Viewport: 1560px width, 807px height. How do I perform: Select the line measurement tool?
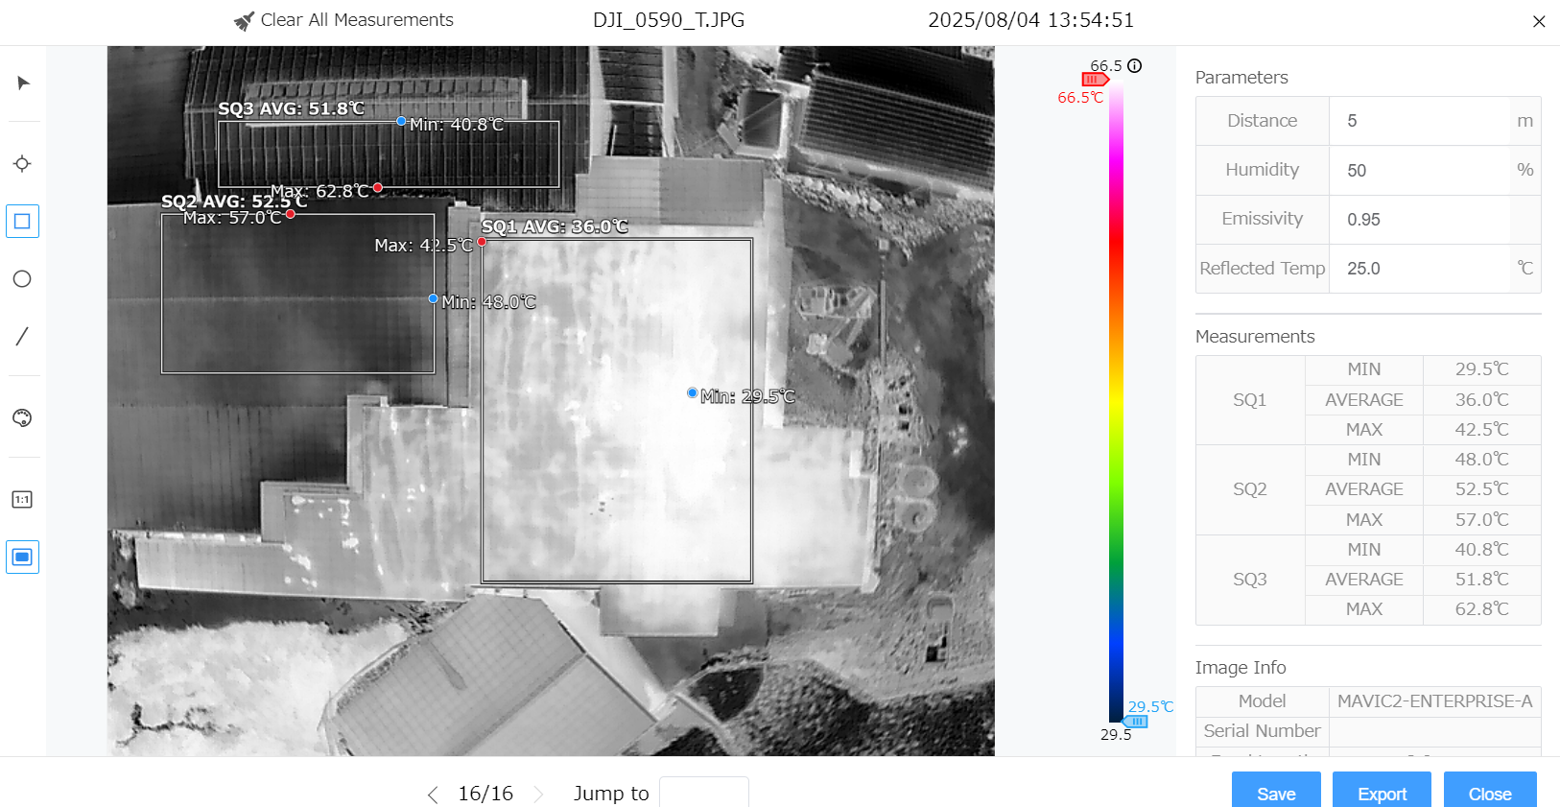coord(22,336)
